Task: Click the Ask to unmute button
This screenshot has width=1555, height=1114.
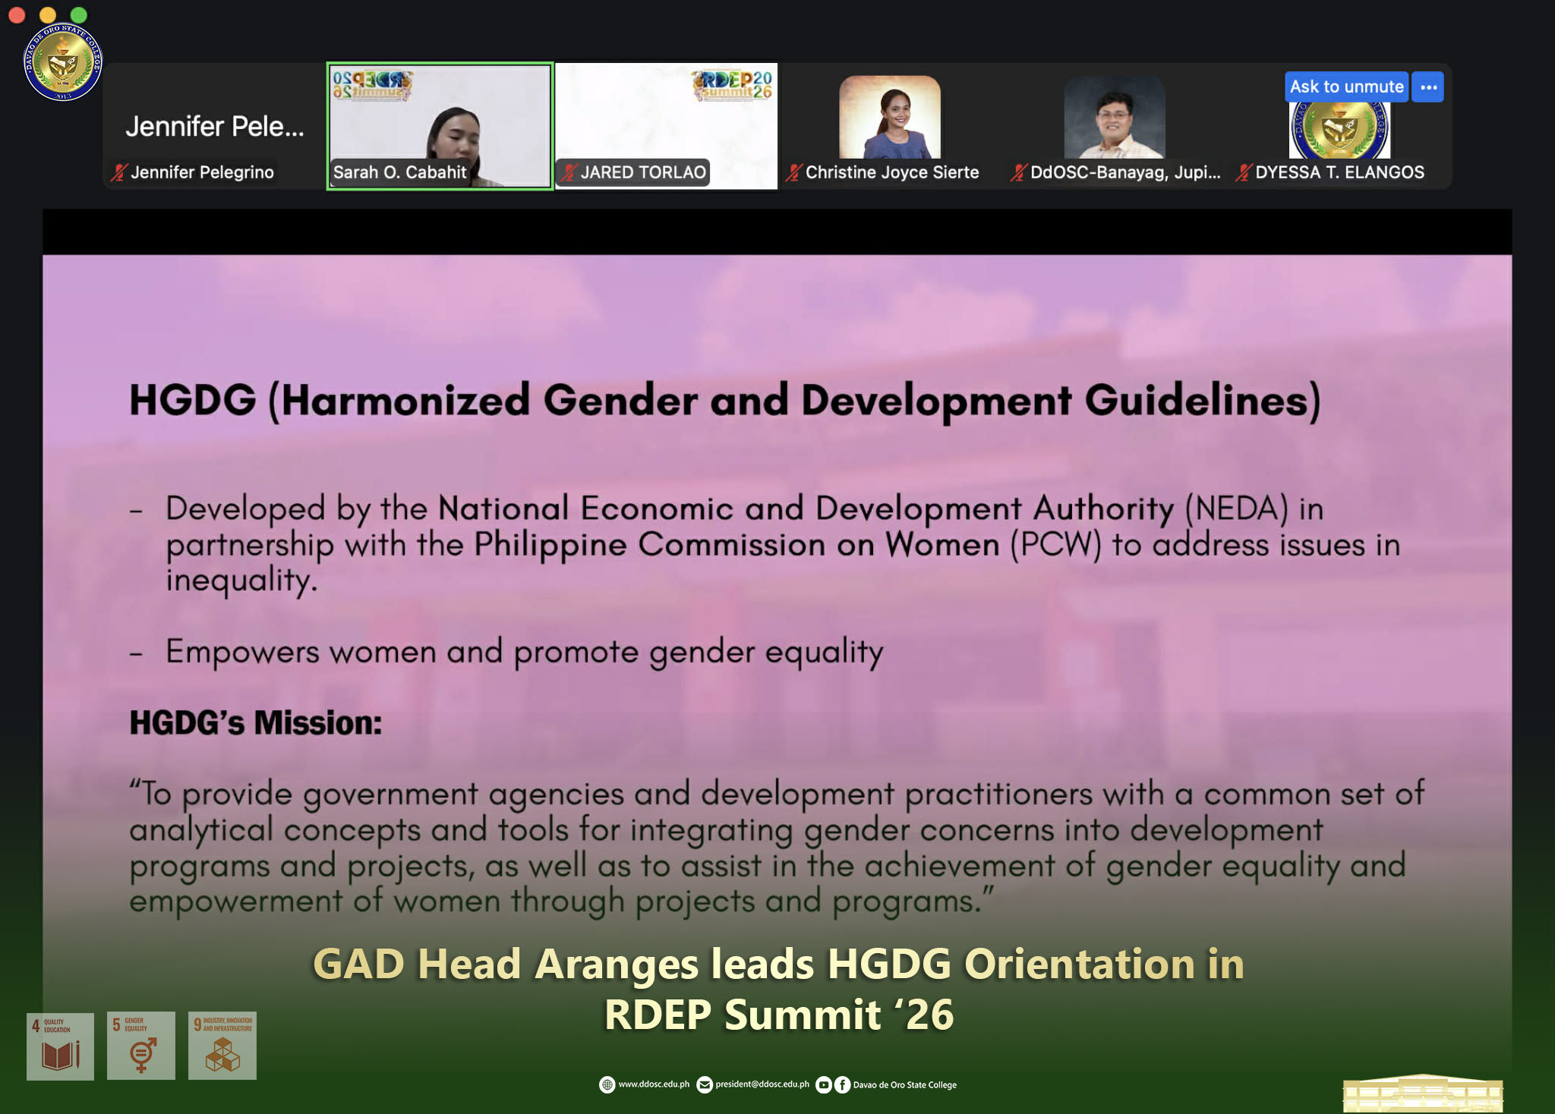Action: click(1345, 87)
